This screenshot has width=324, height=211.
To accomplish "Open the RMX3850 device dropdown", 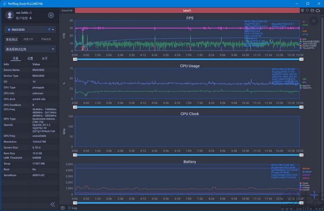I will [30, 29].
